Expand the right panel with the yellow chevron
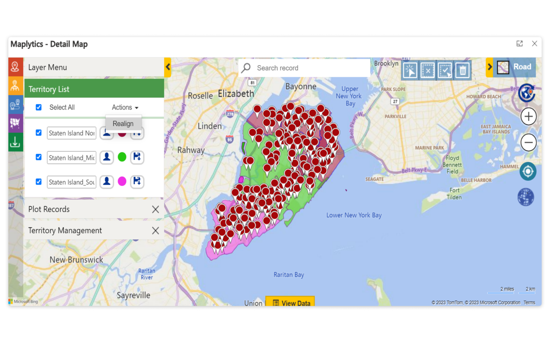 [x=489, y=66]
